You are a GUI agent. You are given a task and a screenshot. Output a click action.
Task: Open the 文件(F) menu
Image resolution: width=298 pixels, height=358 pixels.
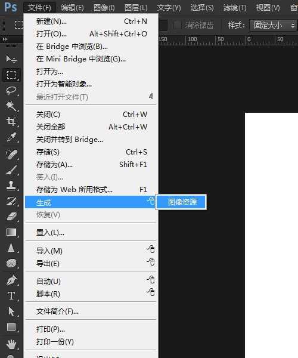[x=40, y=8]
